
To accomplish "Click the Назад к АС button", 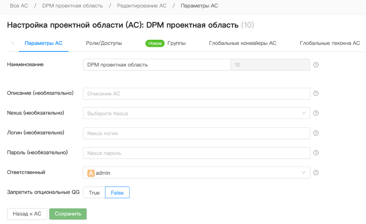I will coord(27,214).
